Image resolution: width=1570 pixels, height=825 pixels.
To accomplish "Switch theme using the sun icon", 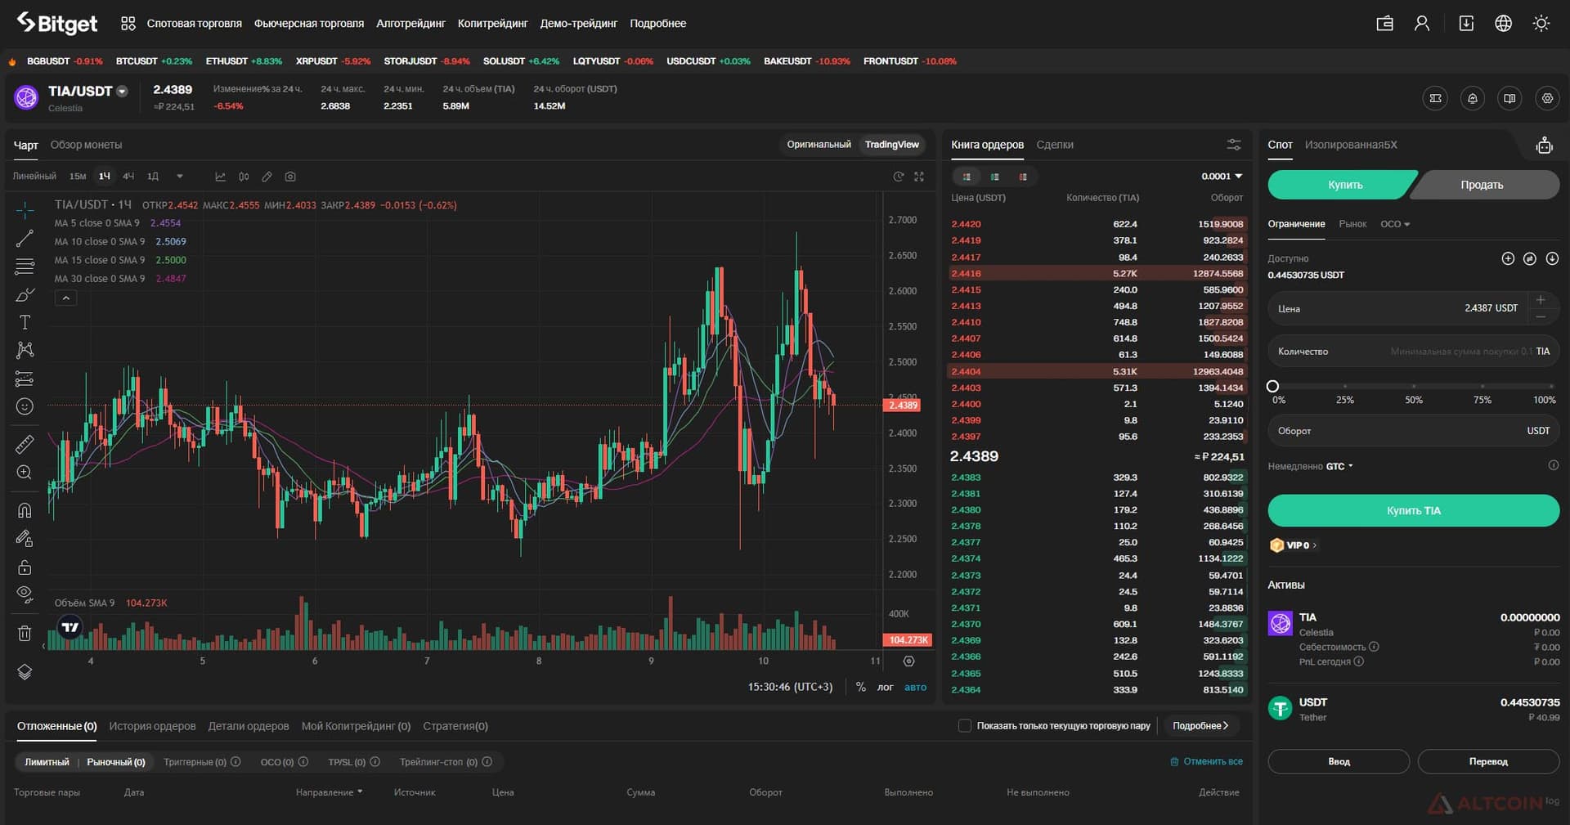I will click(1541, 24).
